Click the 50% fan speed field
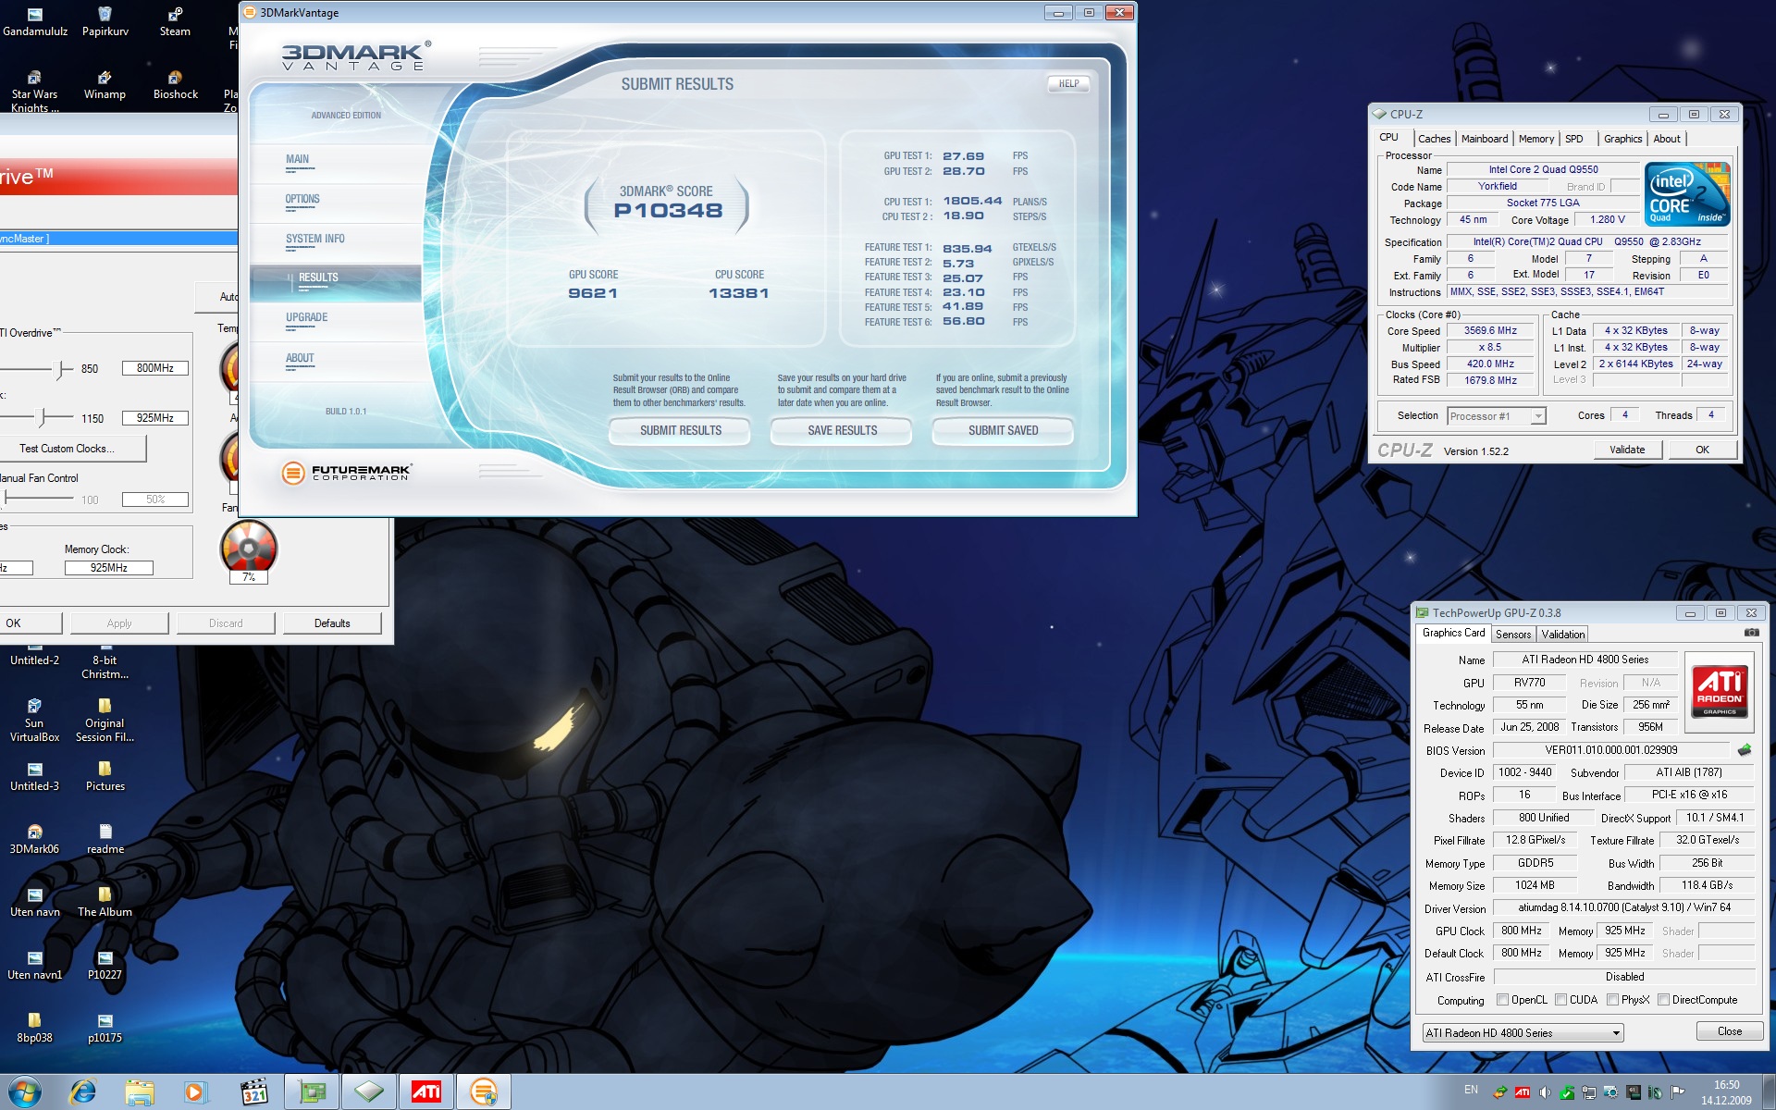 154,499
